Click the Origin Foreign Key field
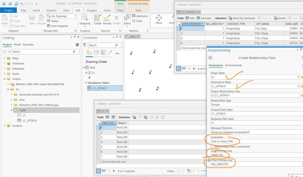 point(257,164)
